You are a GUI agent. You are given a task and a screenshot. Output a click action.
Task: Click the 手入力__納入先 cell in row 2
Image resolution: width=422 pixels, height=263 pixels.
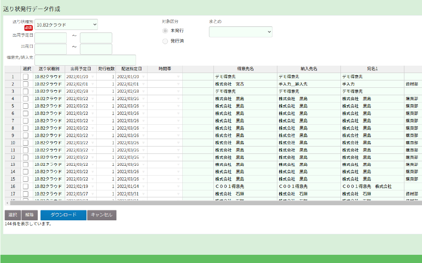tap(309, 84)
